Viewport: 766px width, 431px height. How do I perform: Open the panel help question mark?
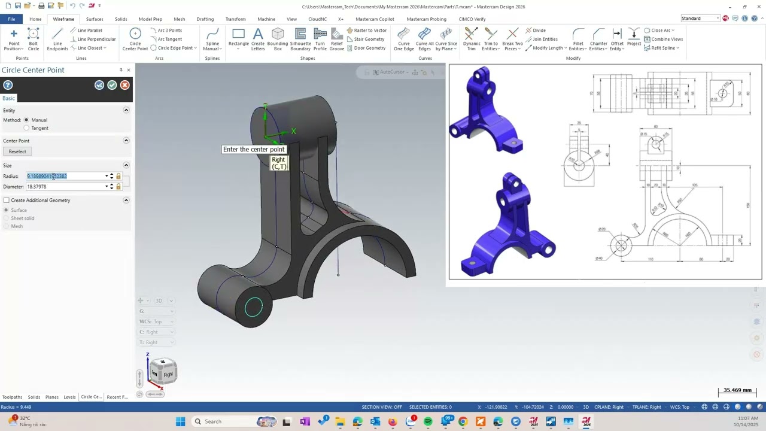pyautogui.click(x=8, y=85)
